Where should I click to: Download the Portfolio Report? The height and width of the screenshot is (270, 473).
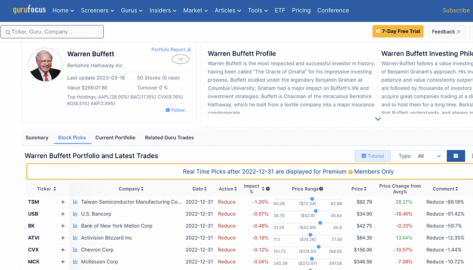[x=171, y=50]
